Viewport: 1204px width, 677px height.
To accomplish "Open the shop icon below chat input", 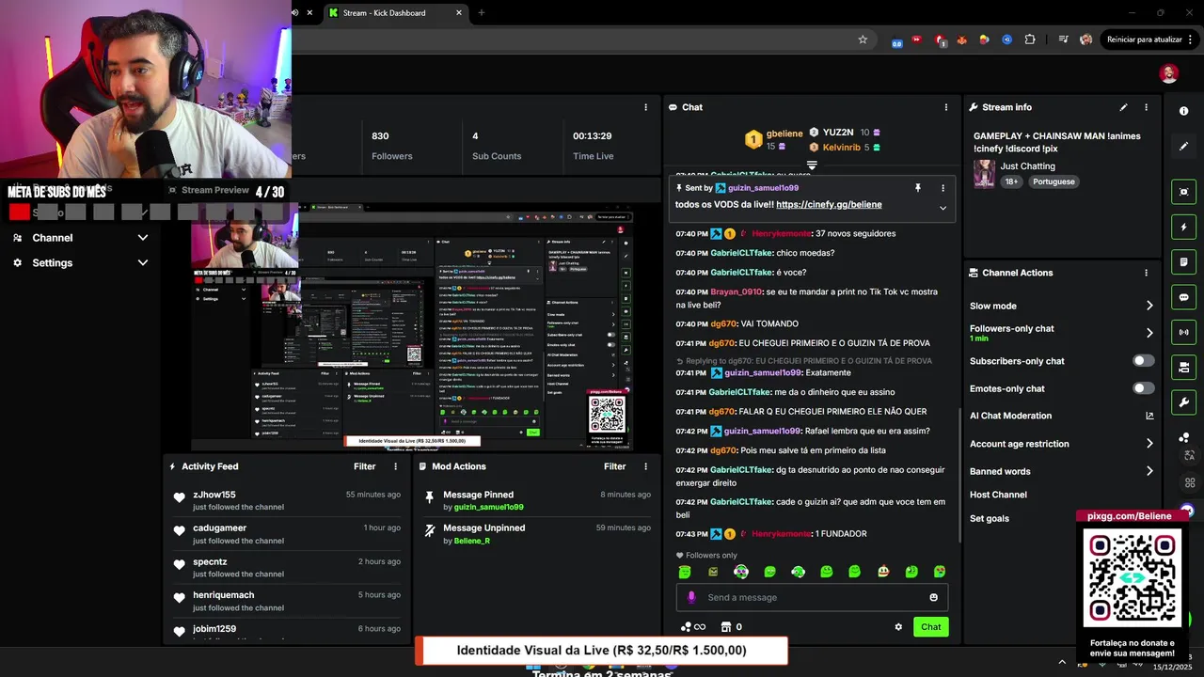I will tap(725, 627).
